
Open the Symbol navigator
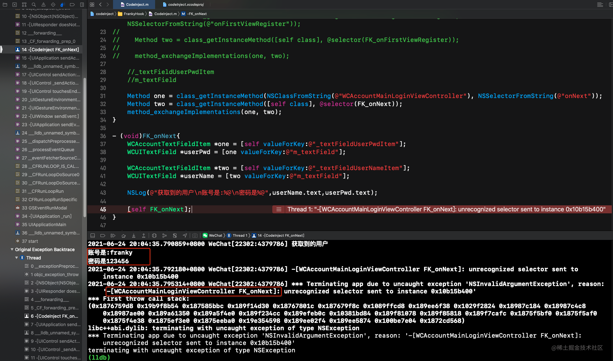click(x=24, y=4)
